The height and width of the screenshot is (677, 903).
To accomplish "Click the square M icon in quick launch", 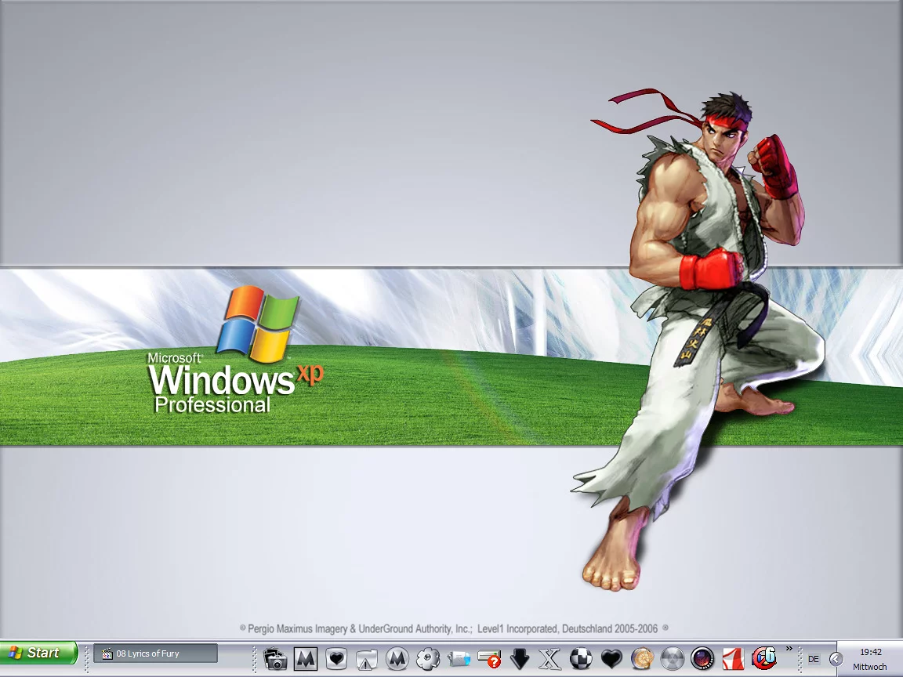I will coord(306,659).
